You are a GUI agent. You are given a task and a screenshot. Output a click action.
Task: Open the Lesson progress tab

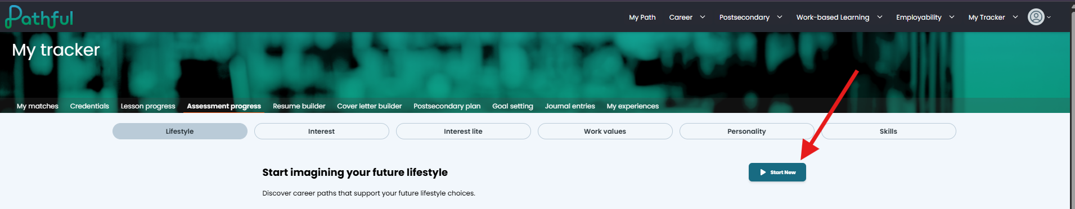tap(148, 106)
